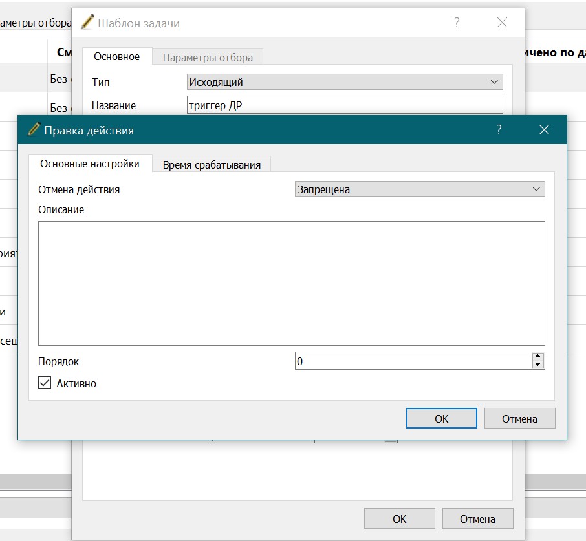Click the pencil icon beside Шаблон задачи
The width and height of the screenshot is (586, 541).
[87, 22]
